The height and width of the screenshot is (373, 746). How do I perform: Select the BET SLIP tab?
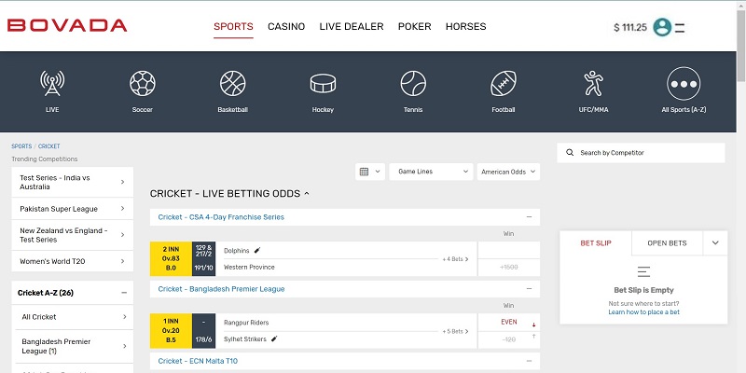coord(596,243)
